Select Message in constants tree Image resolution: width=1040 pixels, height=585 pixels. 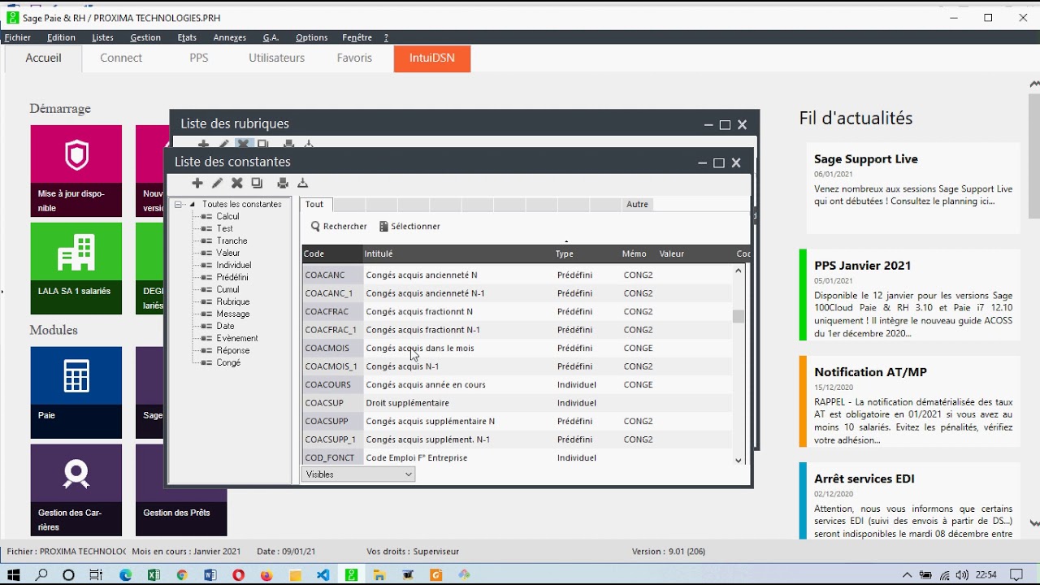click(233, 314)
